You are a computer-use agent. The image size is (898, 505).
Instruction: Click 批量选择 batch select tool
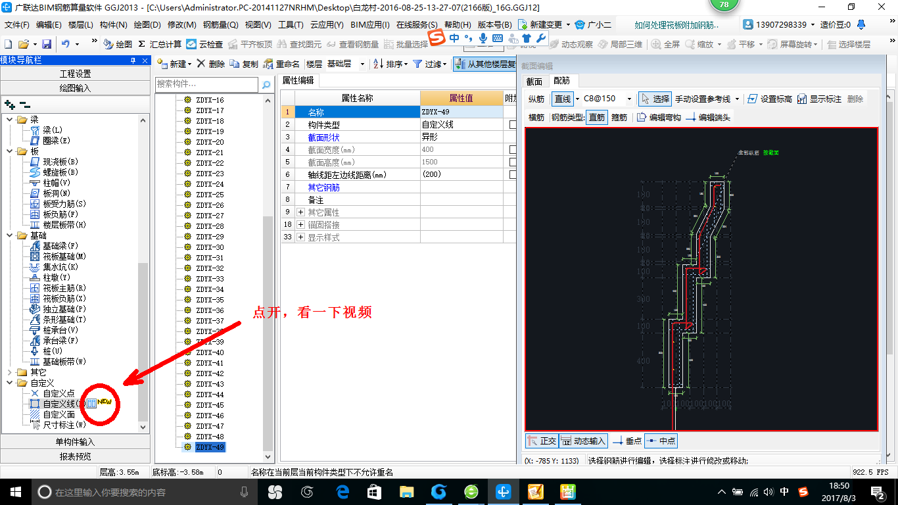point(406,44)
